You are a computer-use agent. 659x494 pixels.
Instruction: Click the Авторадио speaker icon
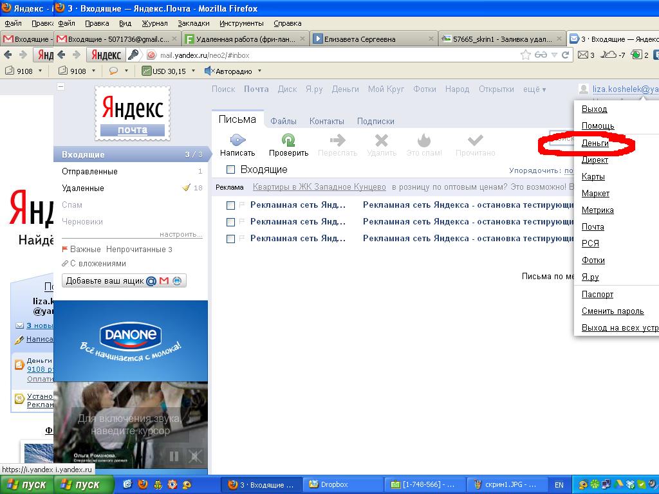point(209,71)
